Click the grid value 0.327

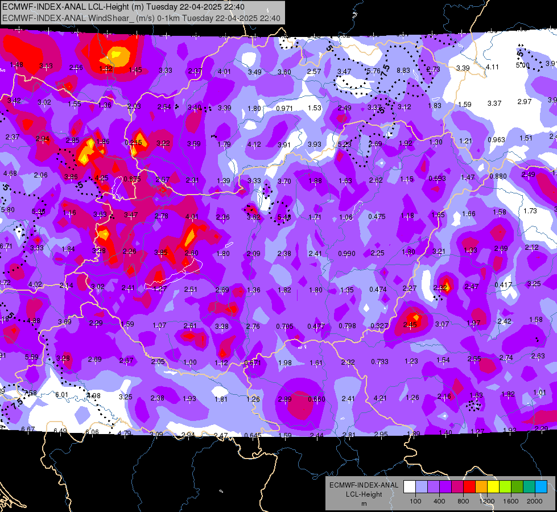click(379, 325)
